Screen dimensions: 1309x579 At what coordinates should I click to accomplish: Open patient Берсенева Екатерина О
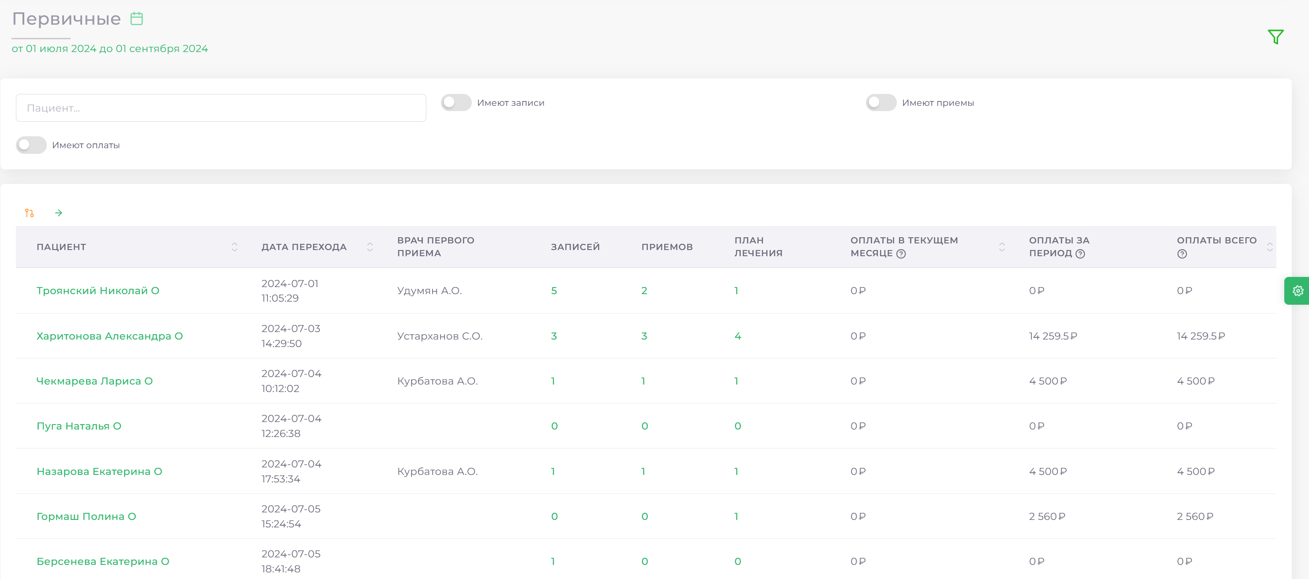point(103,561)
